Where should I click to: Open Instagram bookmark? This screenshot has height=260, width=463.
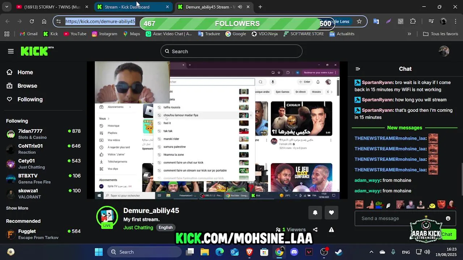(105, 34)
